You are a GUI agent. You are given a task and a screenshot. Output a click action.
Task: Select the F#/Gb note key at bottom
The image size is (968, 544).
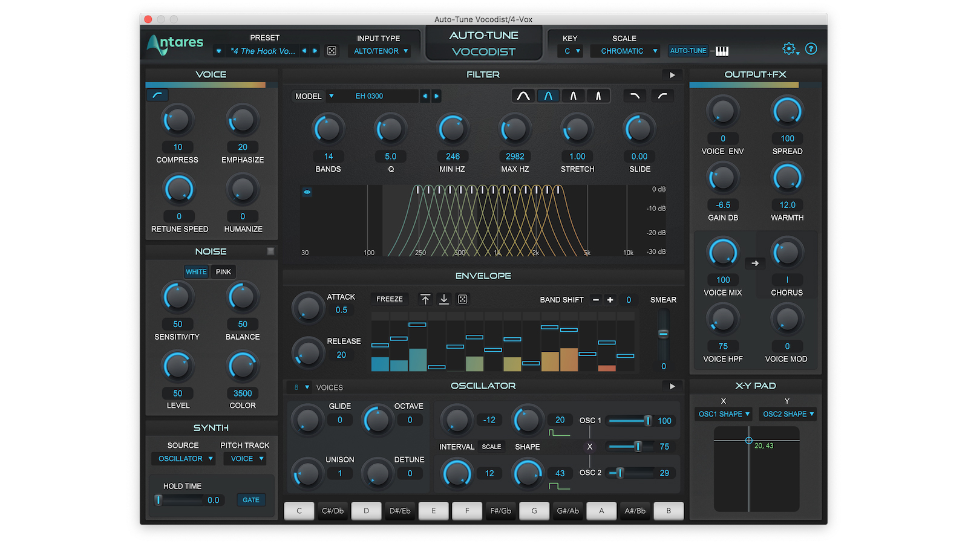click(500, 511)
